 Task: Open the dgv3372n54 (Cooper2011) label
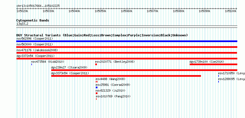tap(36, 56)
